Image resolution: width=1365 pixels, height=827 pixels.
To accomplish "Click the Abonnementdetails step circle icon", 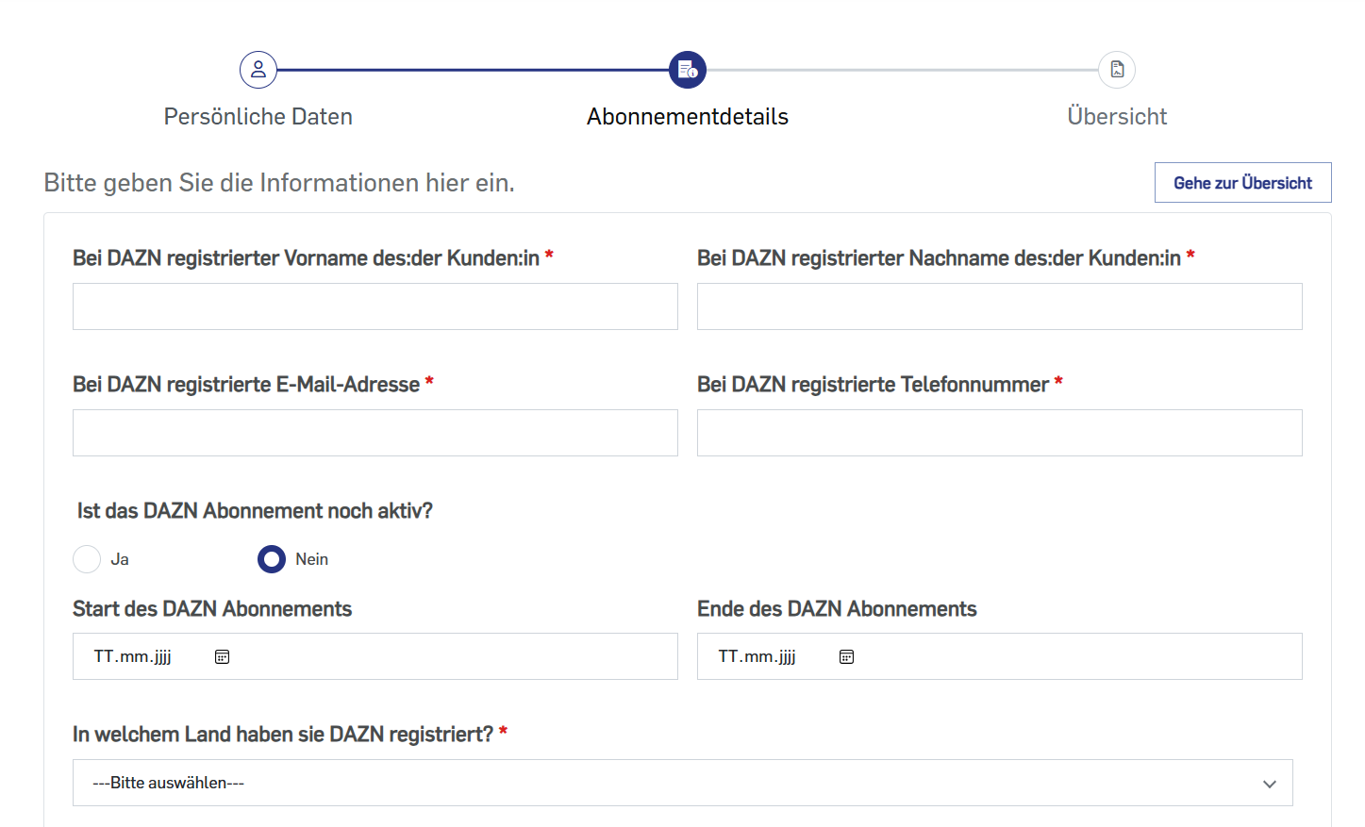I will click(x=688, y=70).
